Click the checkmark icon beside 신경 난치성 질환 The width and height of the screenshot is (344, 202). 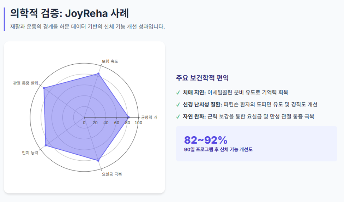(x=178, y=105)
